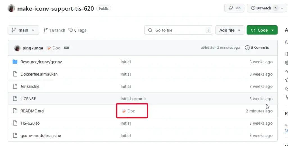The width and height of the screenshot is (288, 146).
Task: Open the TIS-620.so file
Action: [30, 123]
